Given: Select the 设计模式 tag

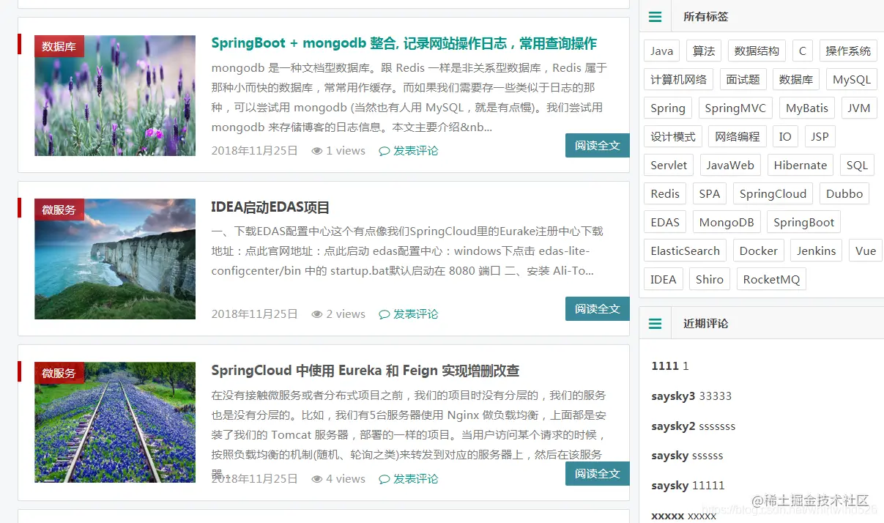Looking at the screenshot, I should tap(673, 136).
